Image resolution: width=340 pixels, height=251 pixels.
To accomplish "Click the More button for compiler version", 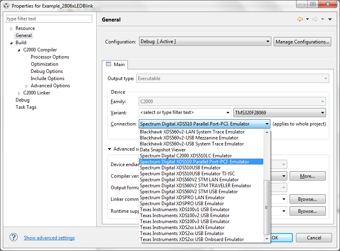I will (x=307, y=176).
